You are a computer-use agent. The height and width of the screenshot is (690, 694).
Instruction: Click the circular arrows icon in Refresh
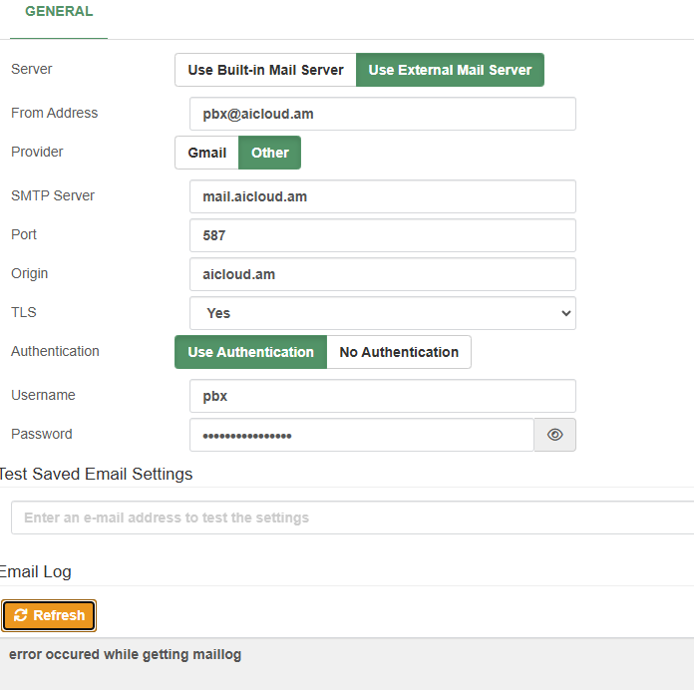point(20,615)
